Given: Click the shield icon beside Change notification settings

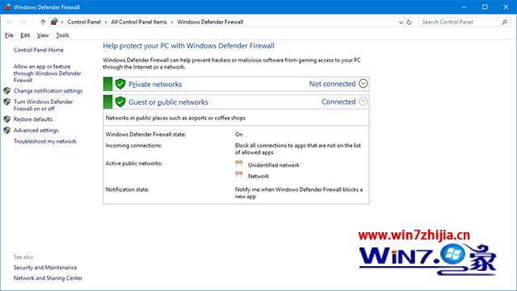Looking at the screenshot, I should (x=7, y=90).
